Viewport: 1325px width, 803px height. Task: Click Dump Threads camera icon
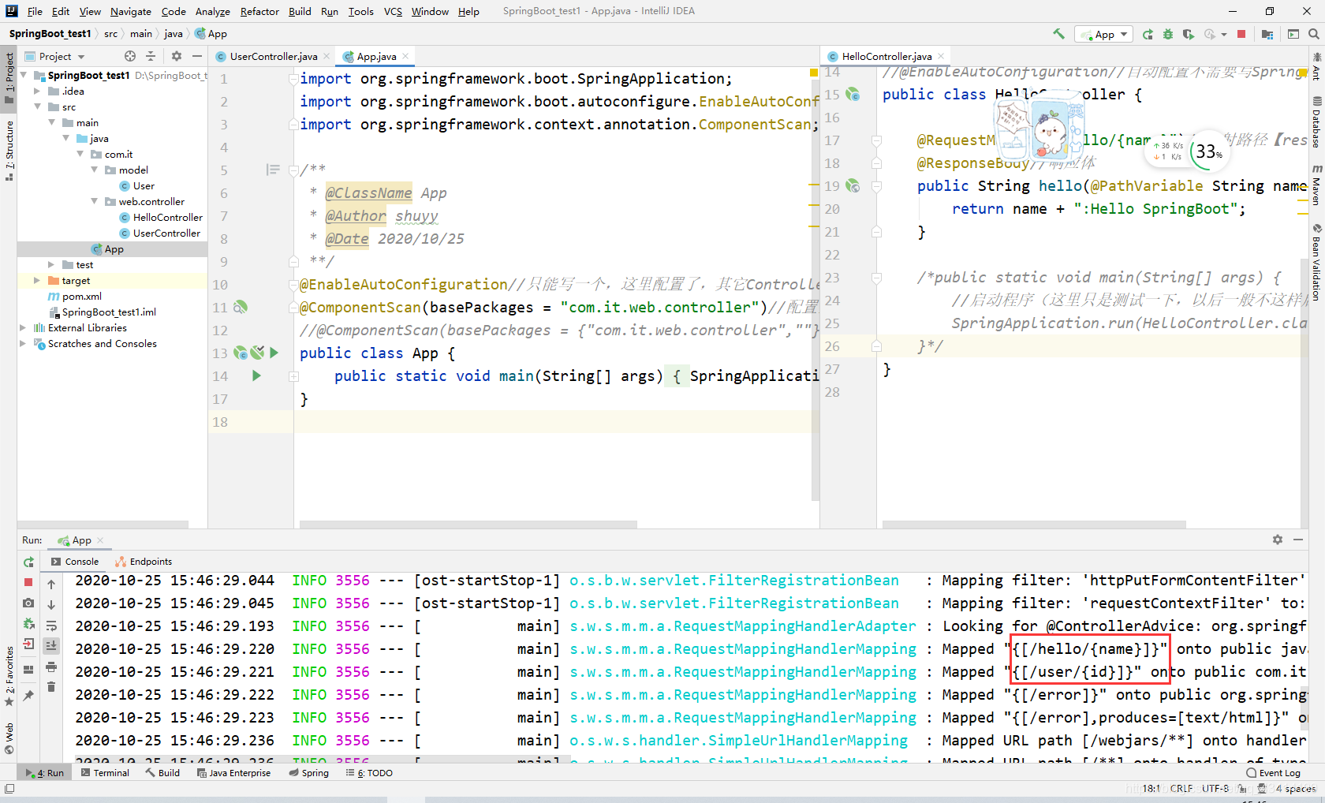pos(28,603)
